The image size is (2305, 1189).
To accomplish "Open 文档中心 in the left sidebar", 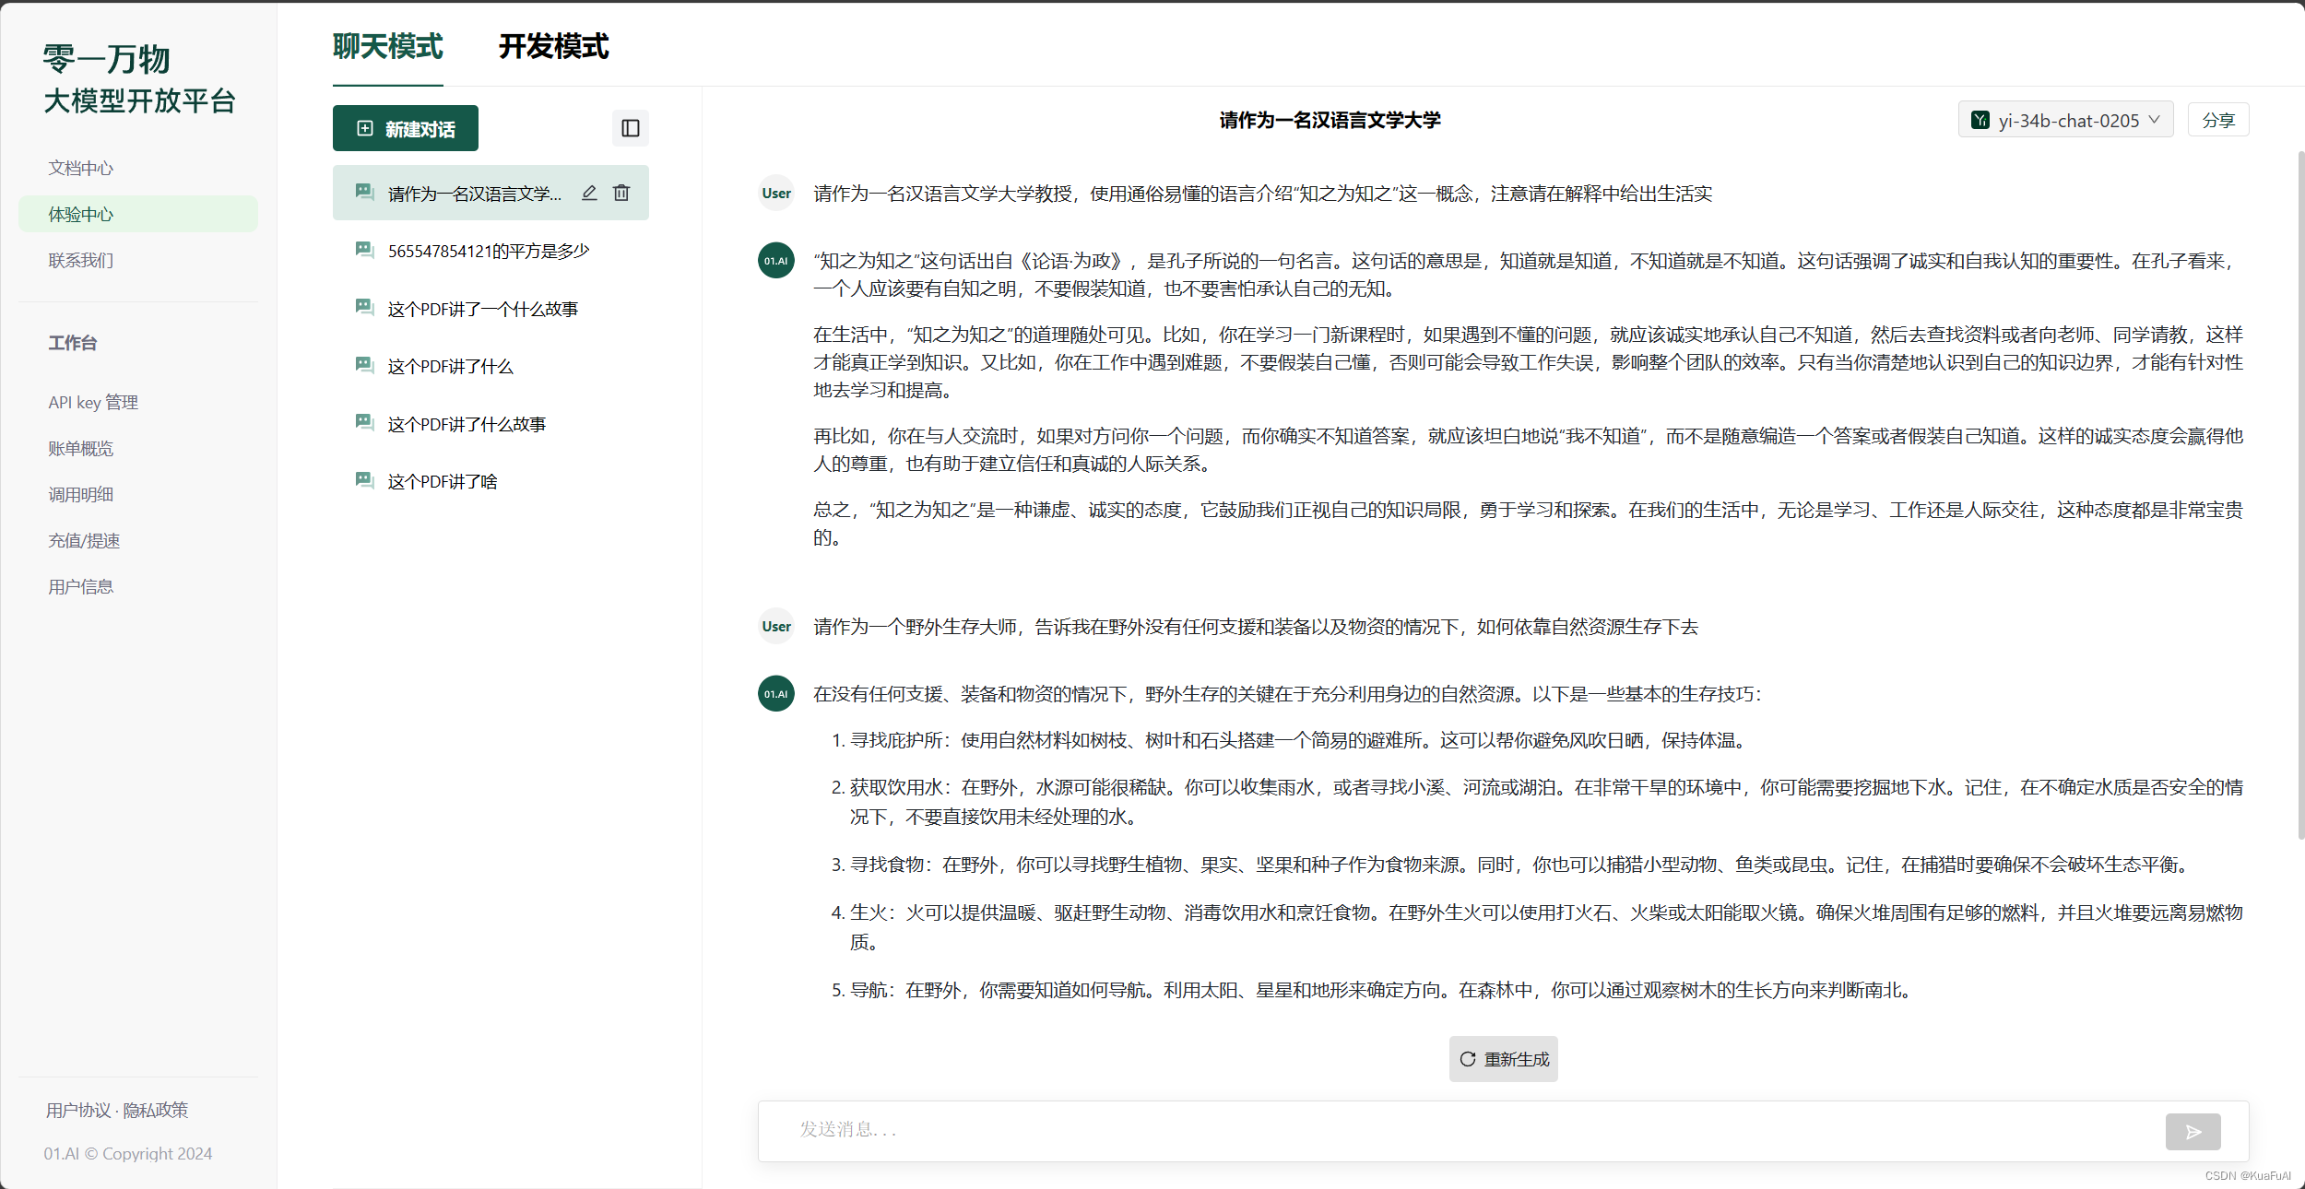I will (x=81, y=168).
